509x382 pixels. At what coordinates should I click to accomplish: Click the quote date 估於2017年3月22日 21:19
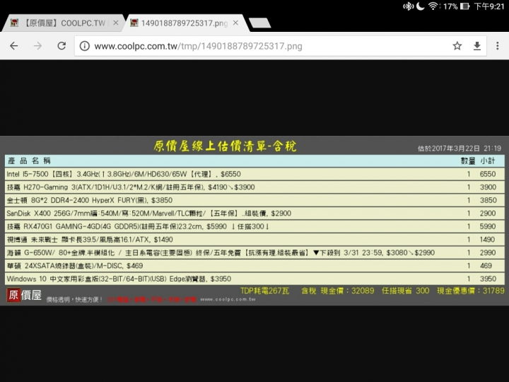(x=460, y=149)
